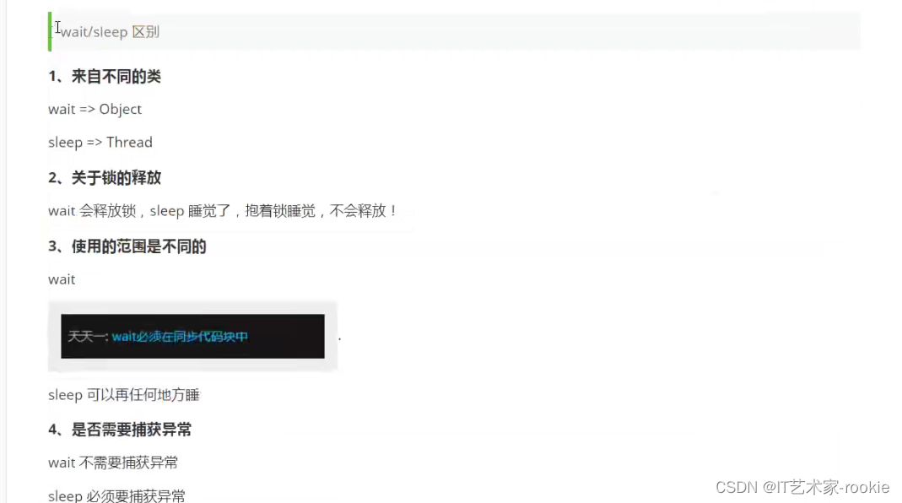The image size is (902, 503).
Task: Click the blue 'wait必须在同步代码块中' text
Action: click(180, 337)
